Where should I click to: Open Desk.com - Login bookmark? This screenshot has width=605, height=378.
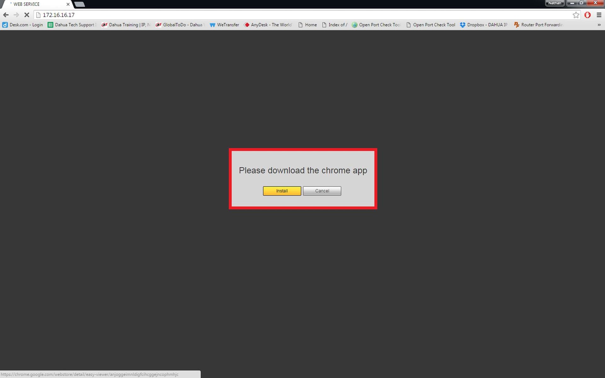point(23,25)
